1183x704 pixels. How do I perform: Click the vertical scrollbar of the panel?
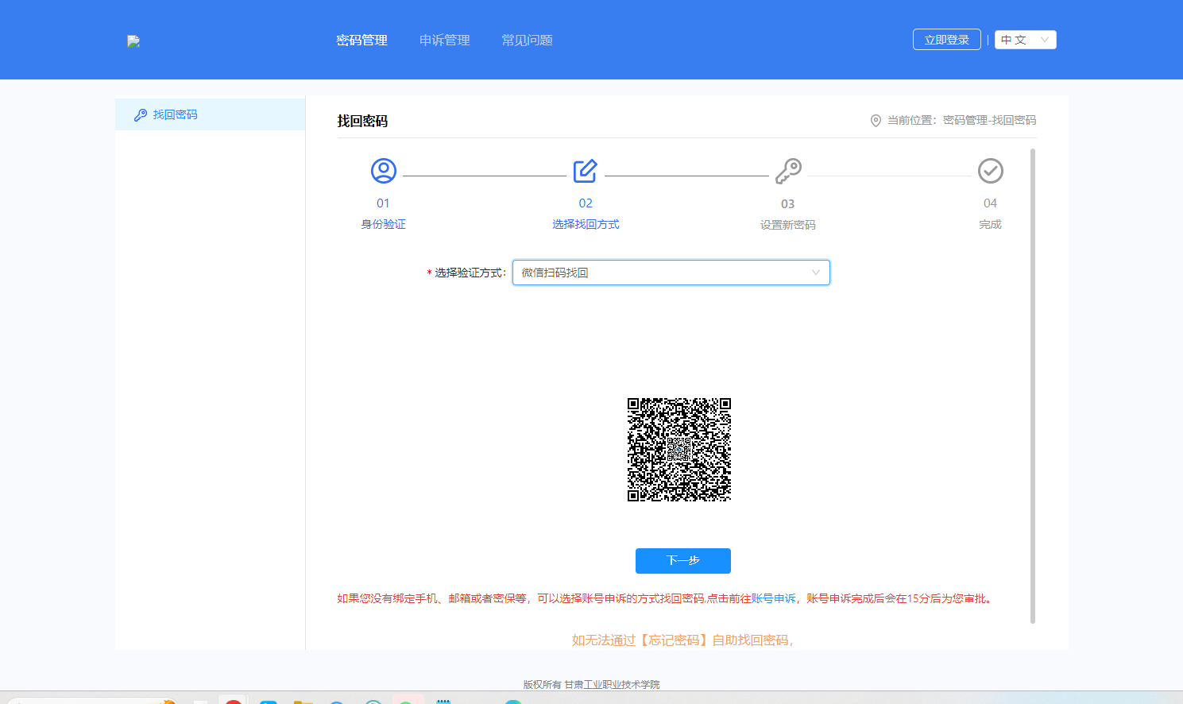[1033, 386]
